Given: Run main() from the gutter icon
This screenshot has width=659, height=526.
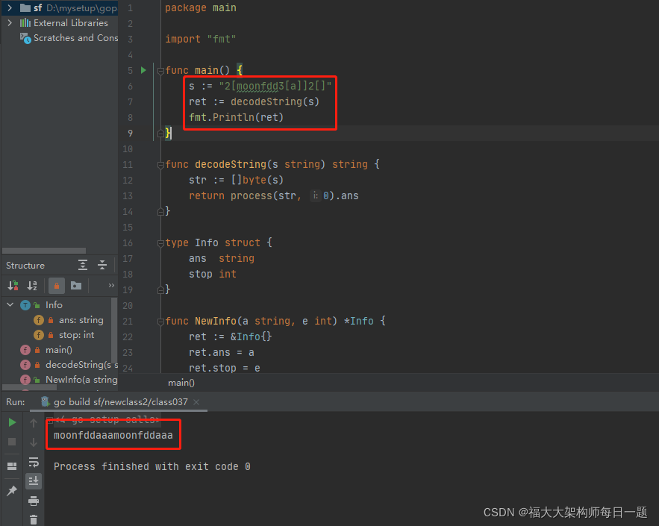Looking at the screenshot, I should [143, 70].
